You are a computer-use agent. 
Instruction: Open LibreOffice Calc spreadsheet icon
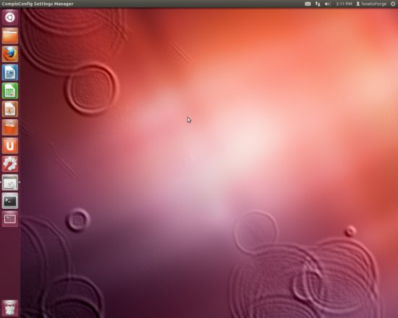10,91
